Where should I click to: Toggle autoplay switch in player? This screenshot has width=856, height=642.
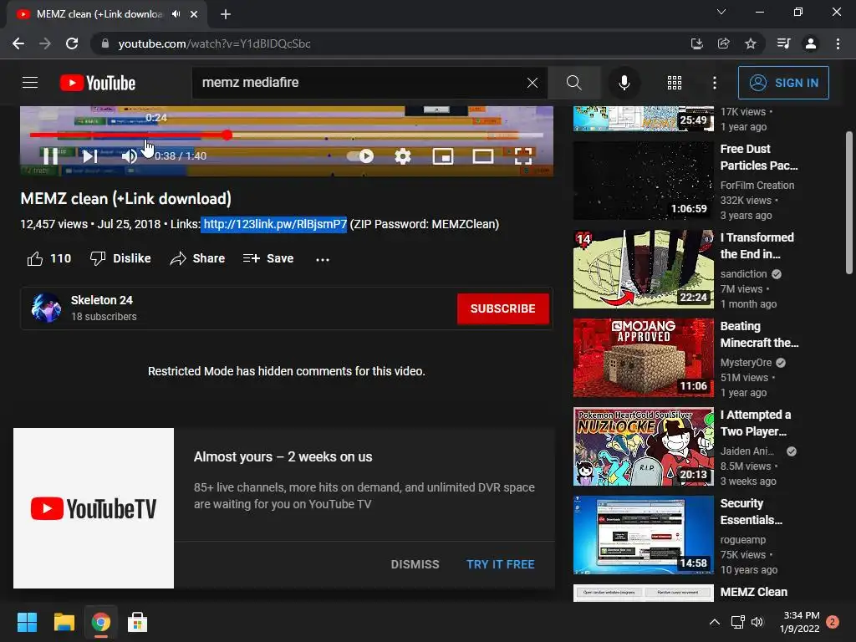pyautogui.click(x=360, y=156)
